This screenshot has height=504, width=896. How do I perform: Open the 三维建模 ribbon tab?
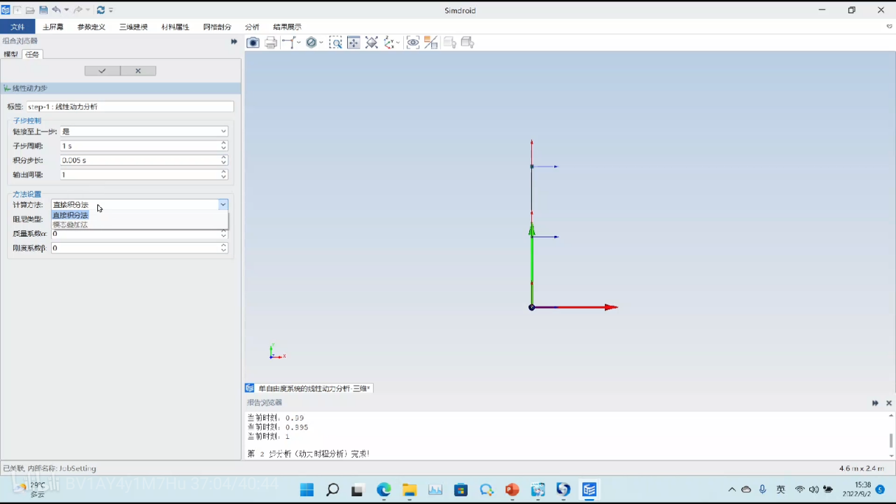click(133, 27)
